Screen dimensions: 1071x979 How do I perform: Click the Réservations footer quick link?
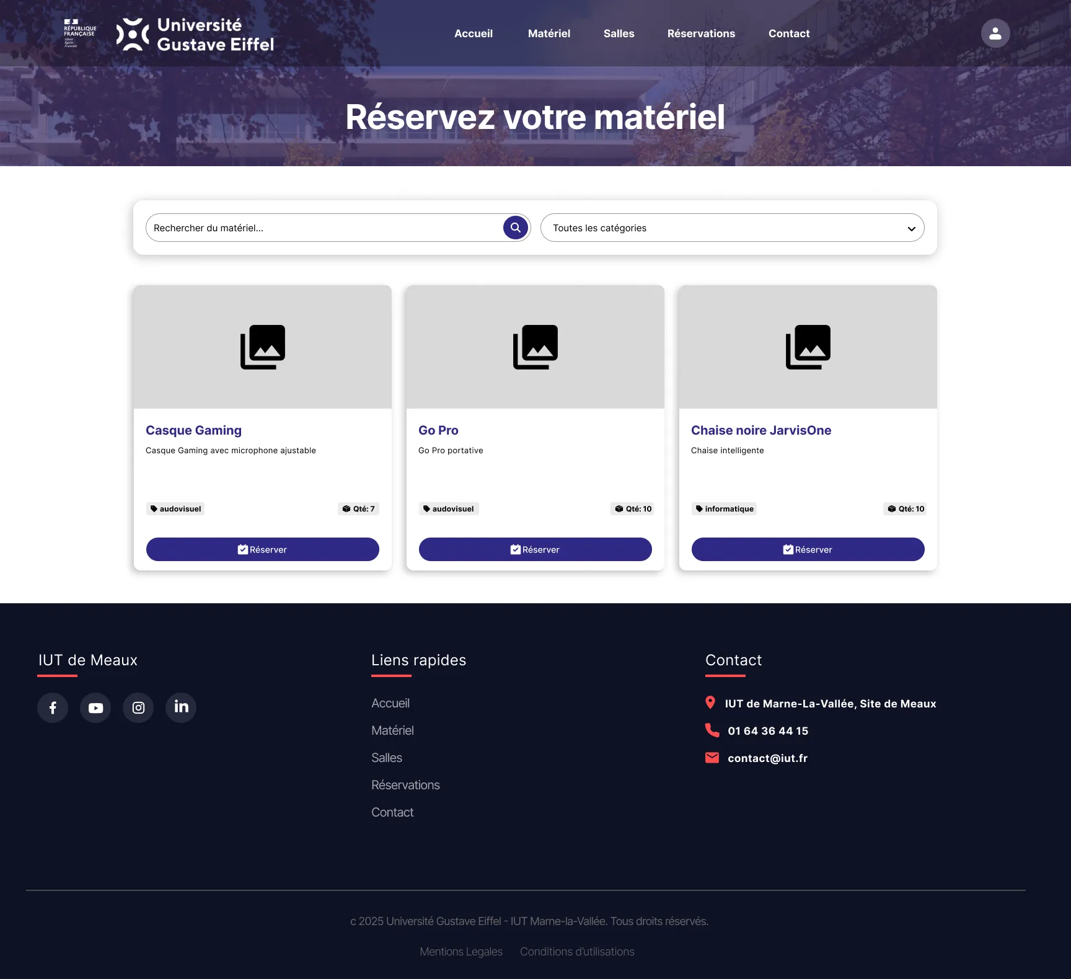point(405,785)
